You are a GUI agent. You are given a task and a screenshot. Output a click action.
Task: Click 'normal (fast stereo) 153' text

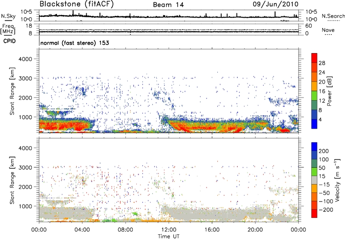75,43
